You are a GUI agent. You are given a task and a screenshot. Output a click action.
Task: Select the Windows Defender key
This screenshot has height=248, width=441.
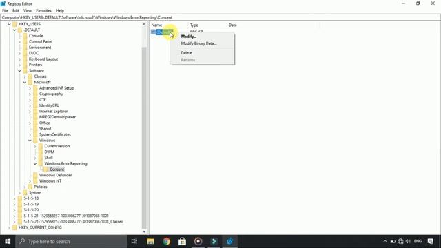pyautogui.click(x=55, y=175)
